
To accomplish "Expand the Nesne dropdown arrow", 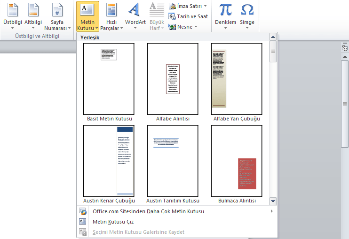I will [195, 27].
